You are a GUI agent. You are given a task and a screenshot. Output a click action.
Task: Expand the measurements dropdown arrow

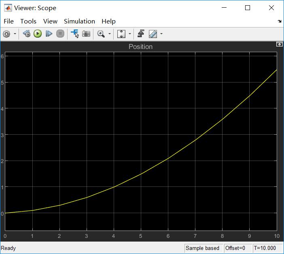point(161,34)
